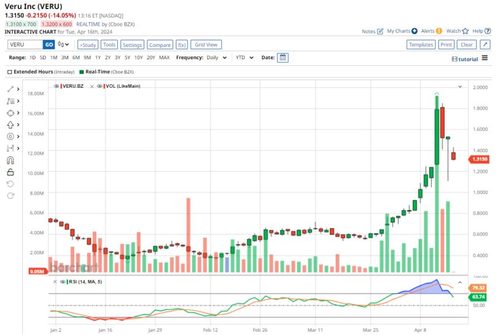497x335 pixels.
Task: Toggle the magnet snap mode
Action: tap(11, 160)
